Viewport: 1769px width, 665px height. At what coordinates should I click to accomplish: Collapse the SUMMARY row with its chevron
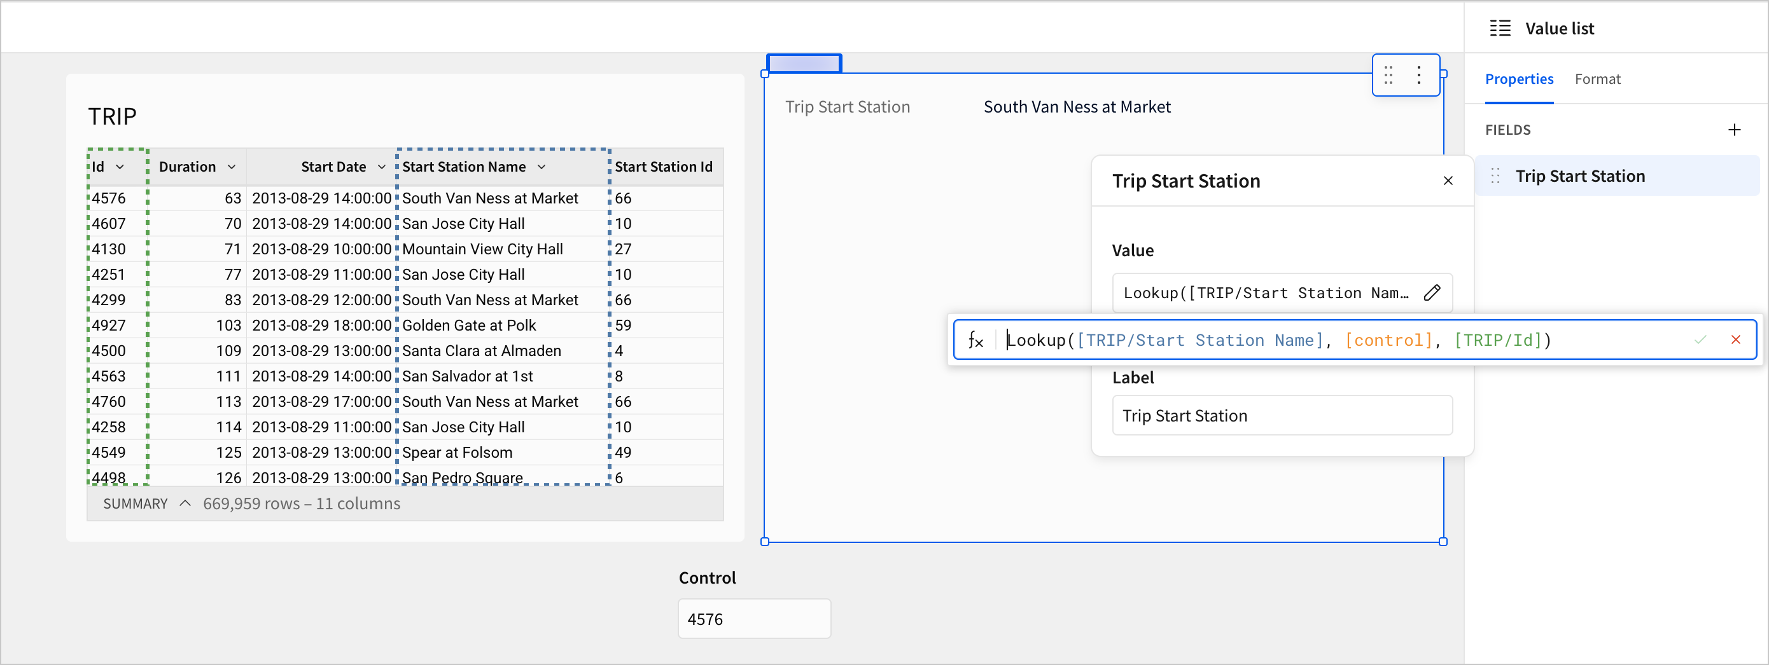click(184, 503)
